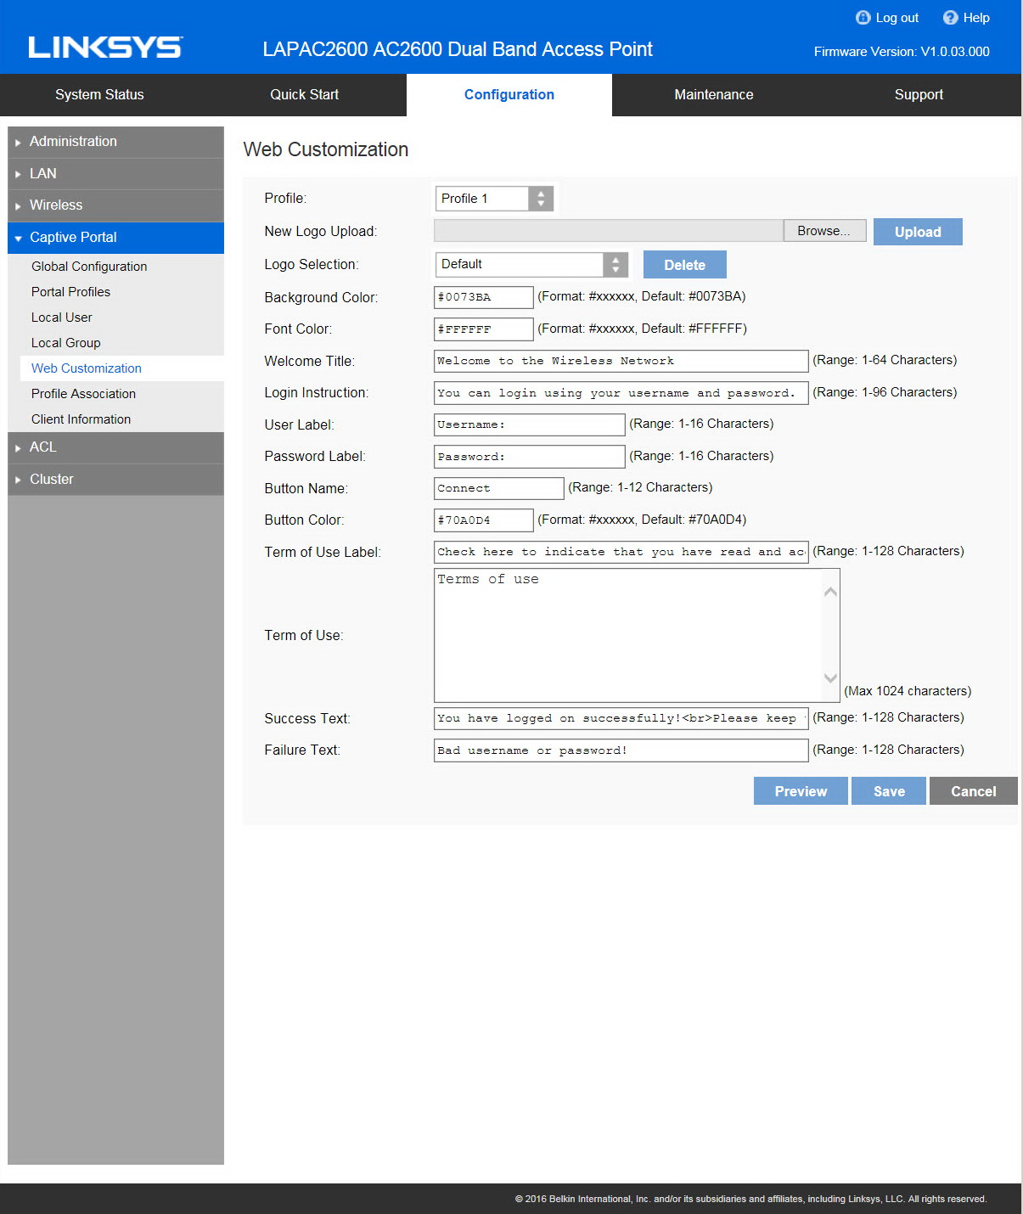
Task: Click the Term of Use scroll up arrow
Action: point(831,592)
